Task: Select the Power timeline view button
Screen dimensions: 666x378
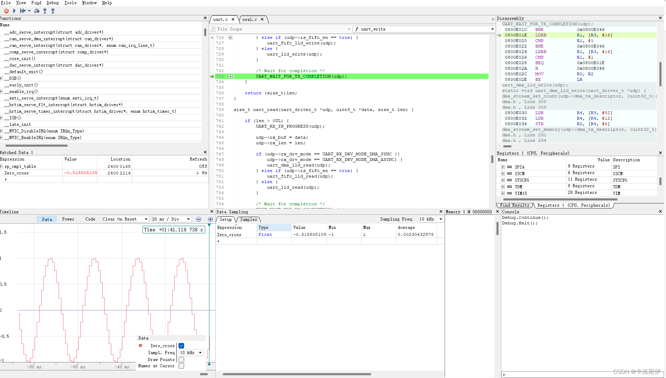Action: pyautogui.click(x=68, y=219)
